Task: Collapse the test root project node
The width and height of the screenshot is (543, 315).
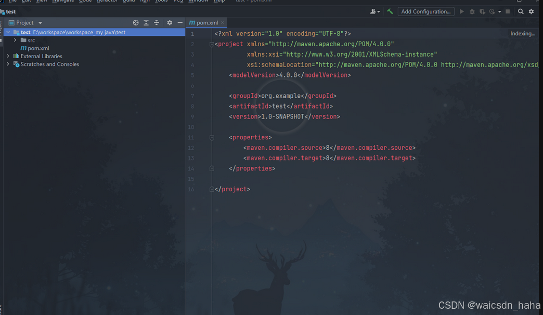Action: [8, 32]
